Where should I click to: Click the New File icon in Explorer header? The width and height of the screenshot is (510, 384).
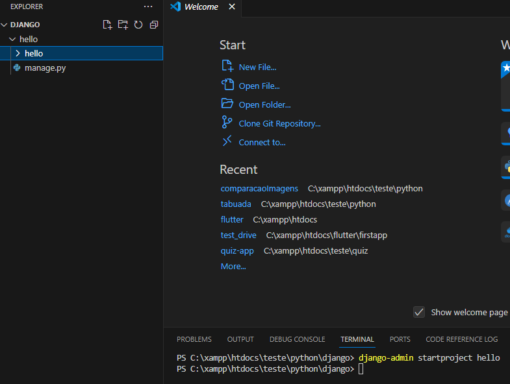108,25
